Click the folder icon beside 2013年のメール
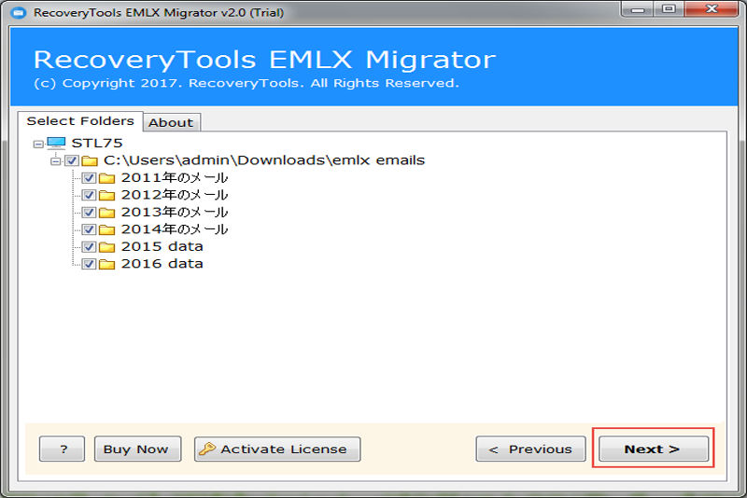This screenshot has height=498, width=747. pyautogui.click(x=106, y=213)
